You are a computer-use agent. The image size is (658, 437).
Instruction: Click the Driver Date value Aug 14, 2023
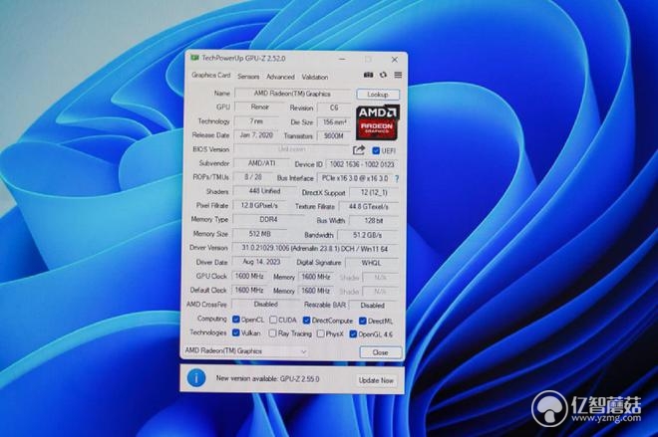pyautogui.click(x=261, y=262)
